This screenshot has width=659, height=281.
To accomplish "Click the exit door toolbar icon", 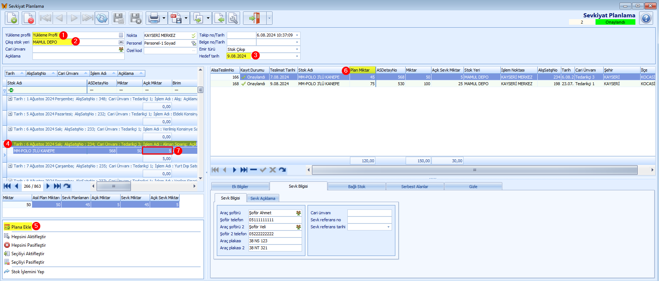I will pyautogui.click(x=254, y=18).
